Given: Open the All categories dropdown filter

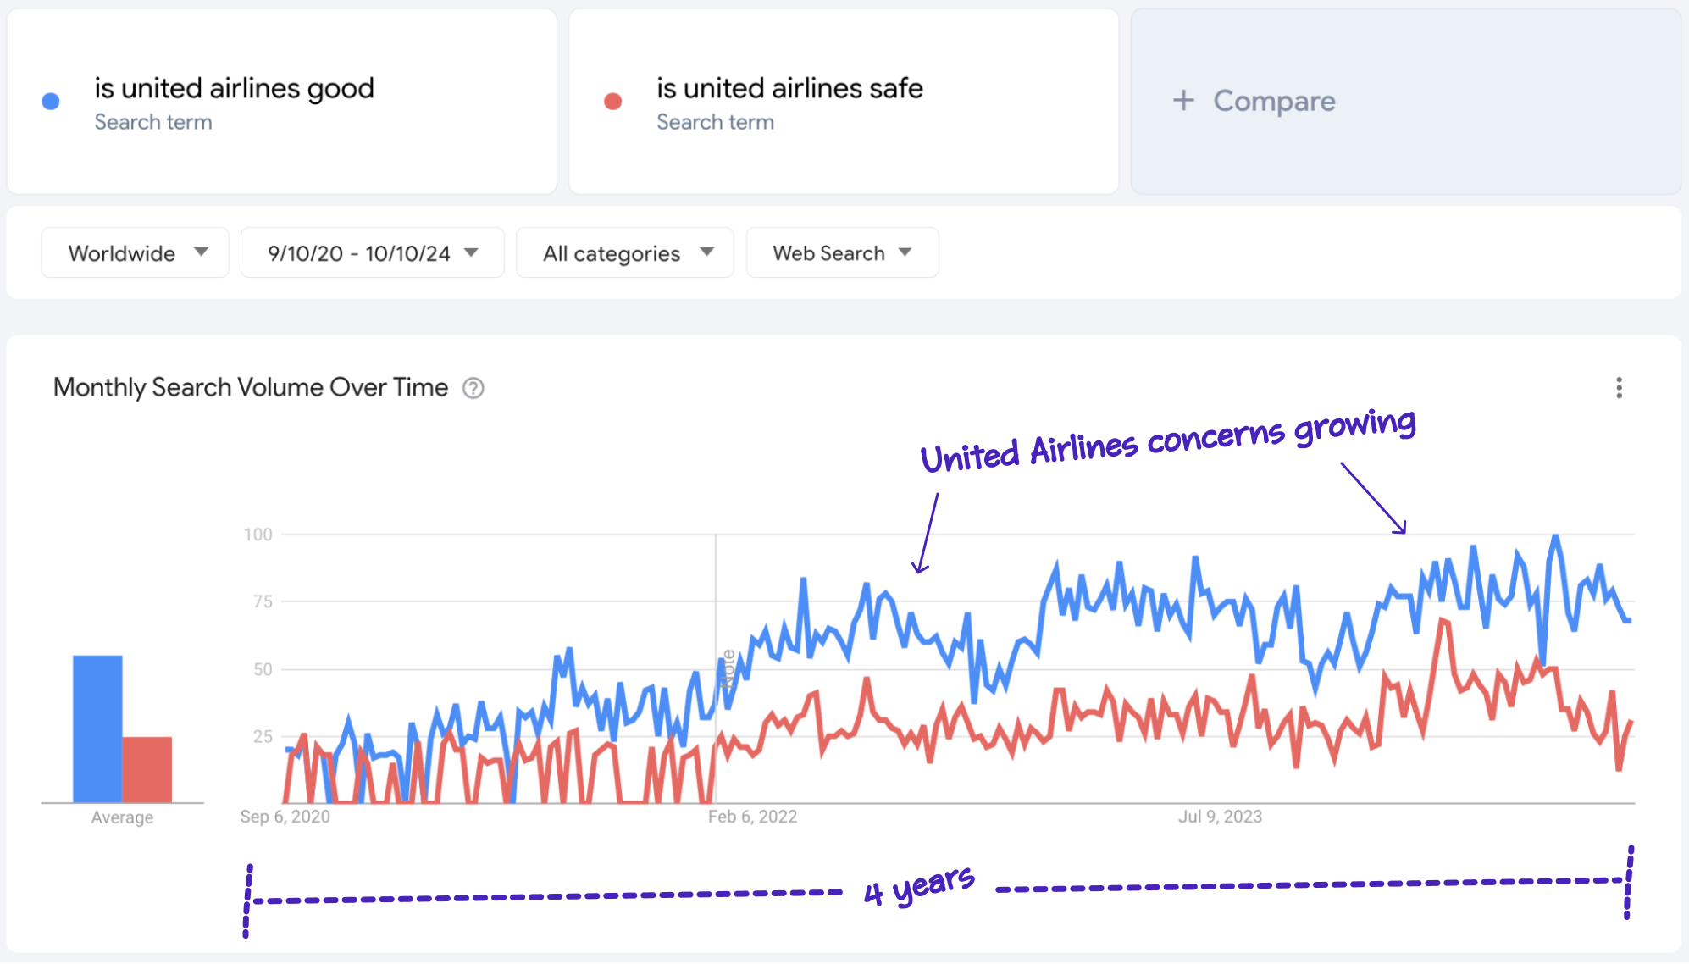Looking at the screenshot, I should 622,252.
